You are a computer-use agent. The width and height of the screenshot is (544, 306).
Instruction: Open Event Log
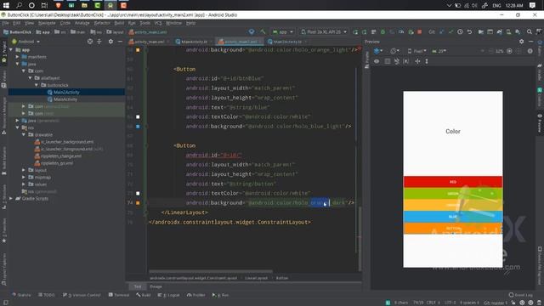520,295
